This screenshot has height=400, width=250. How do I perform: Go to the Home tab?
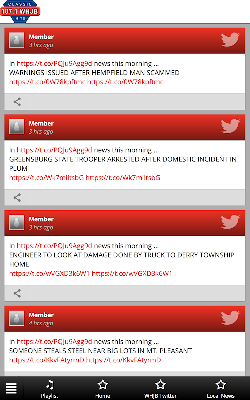click(103, 389)
